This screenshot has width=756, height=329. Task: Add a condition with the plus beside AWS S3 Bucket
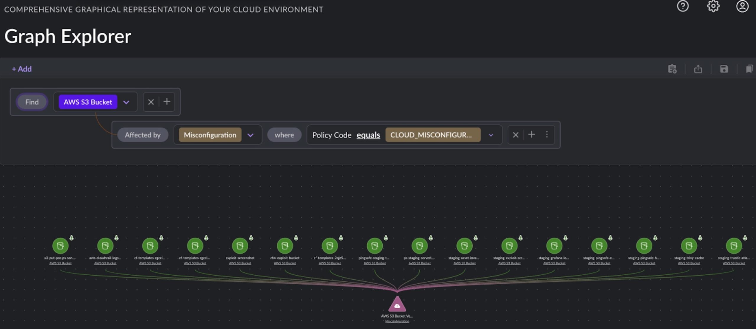[x=167, y=102]
